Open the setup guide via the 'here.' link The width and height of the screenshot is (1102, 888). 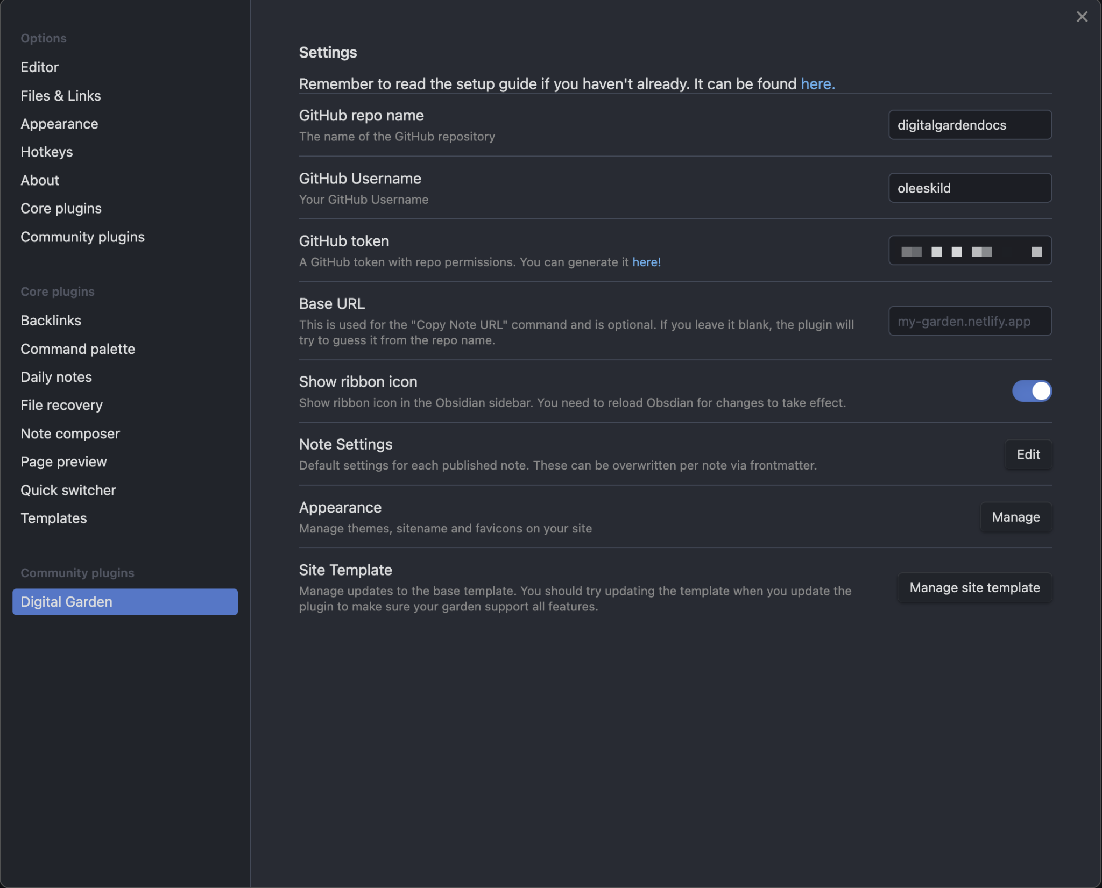point(817,84)
